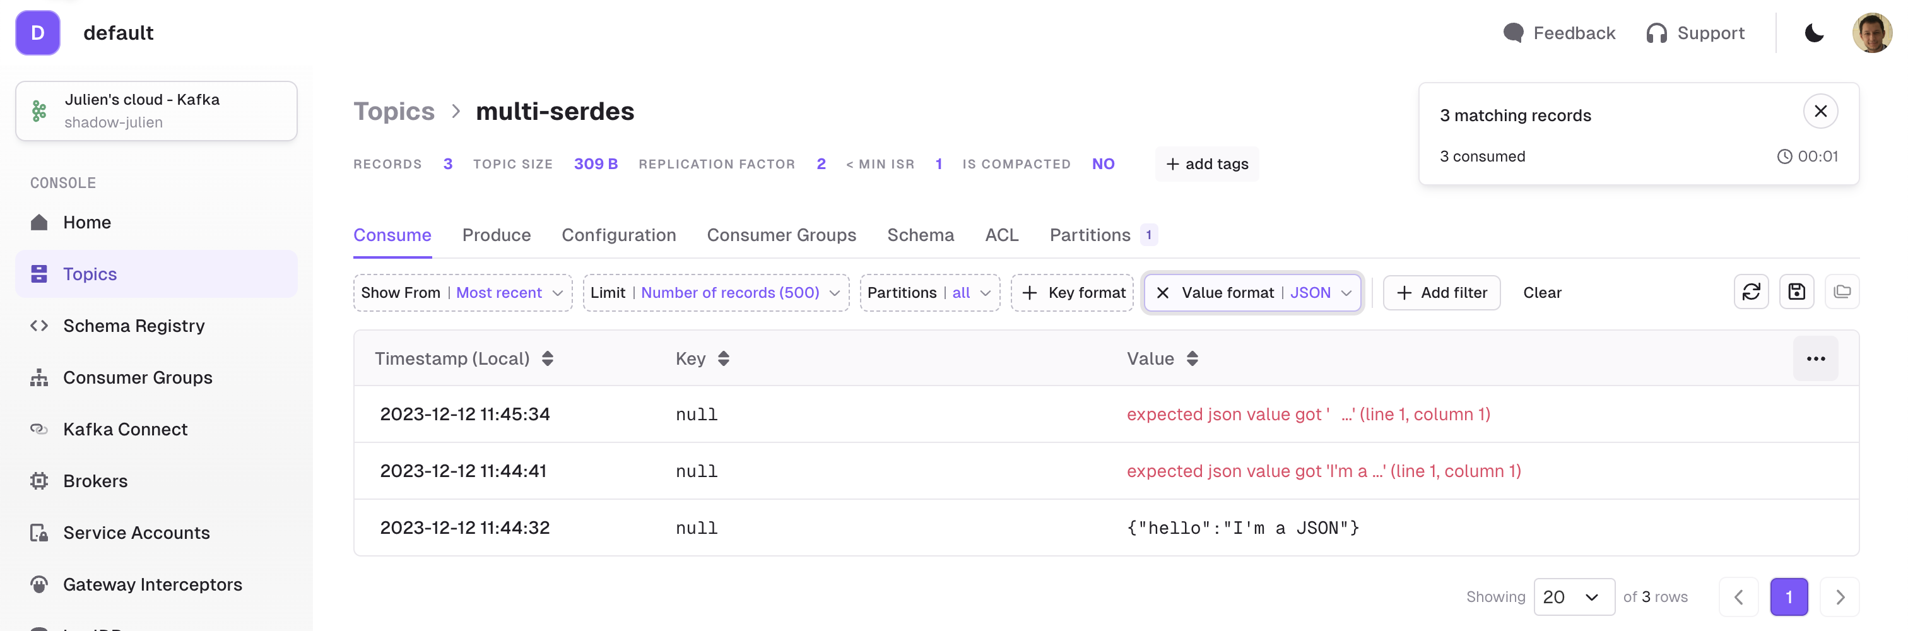Switch to the ACL tab
The height and width of the screenshot is (631, 1908).
1001,235
